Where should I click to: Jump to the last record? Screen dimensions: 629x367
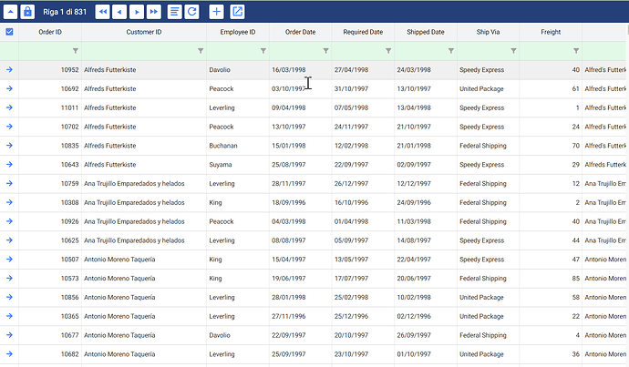coord(153,12)
